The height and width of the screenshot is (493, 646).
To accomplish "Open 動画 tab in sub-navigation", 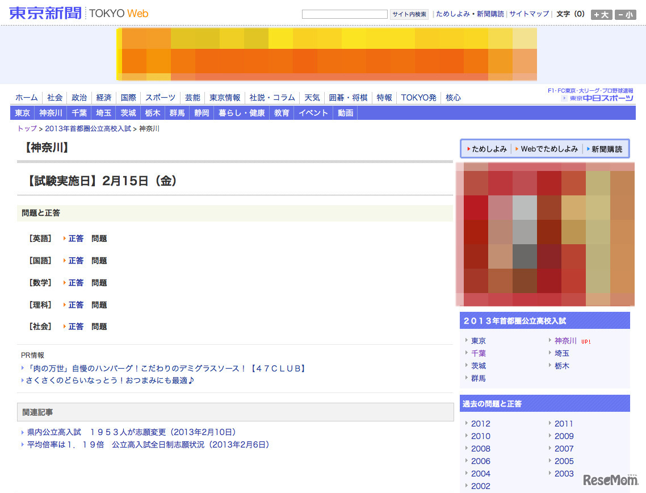I will coord(345,113).
